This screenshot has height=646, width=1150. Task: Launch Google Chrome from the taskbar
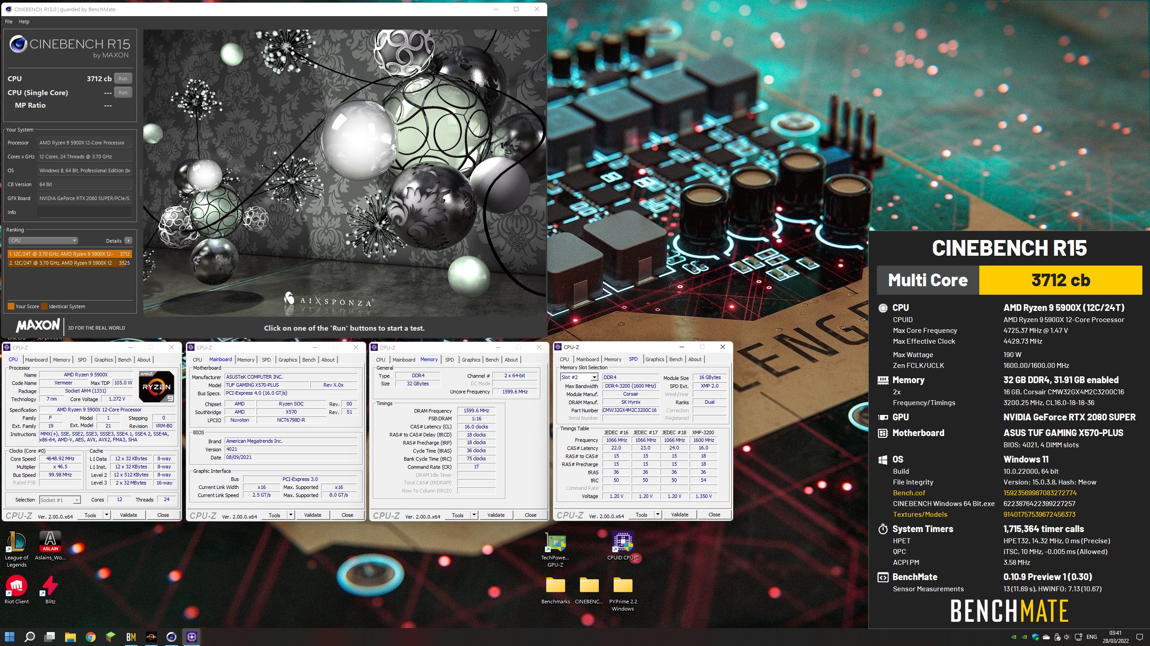click(90, 637)
